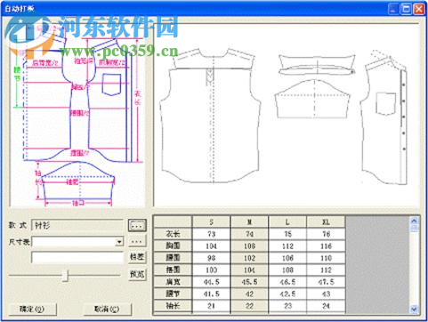The image size is (428, 322).
Task: Click 肩宽 value 47.5 in XL column
Action: tap(326, 282)
